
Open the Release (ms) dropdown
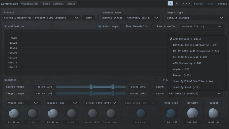click(x=62, y=103)
